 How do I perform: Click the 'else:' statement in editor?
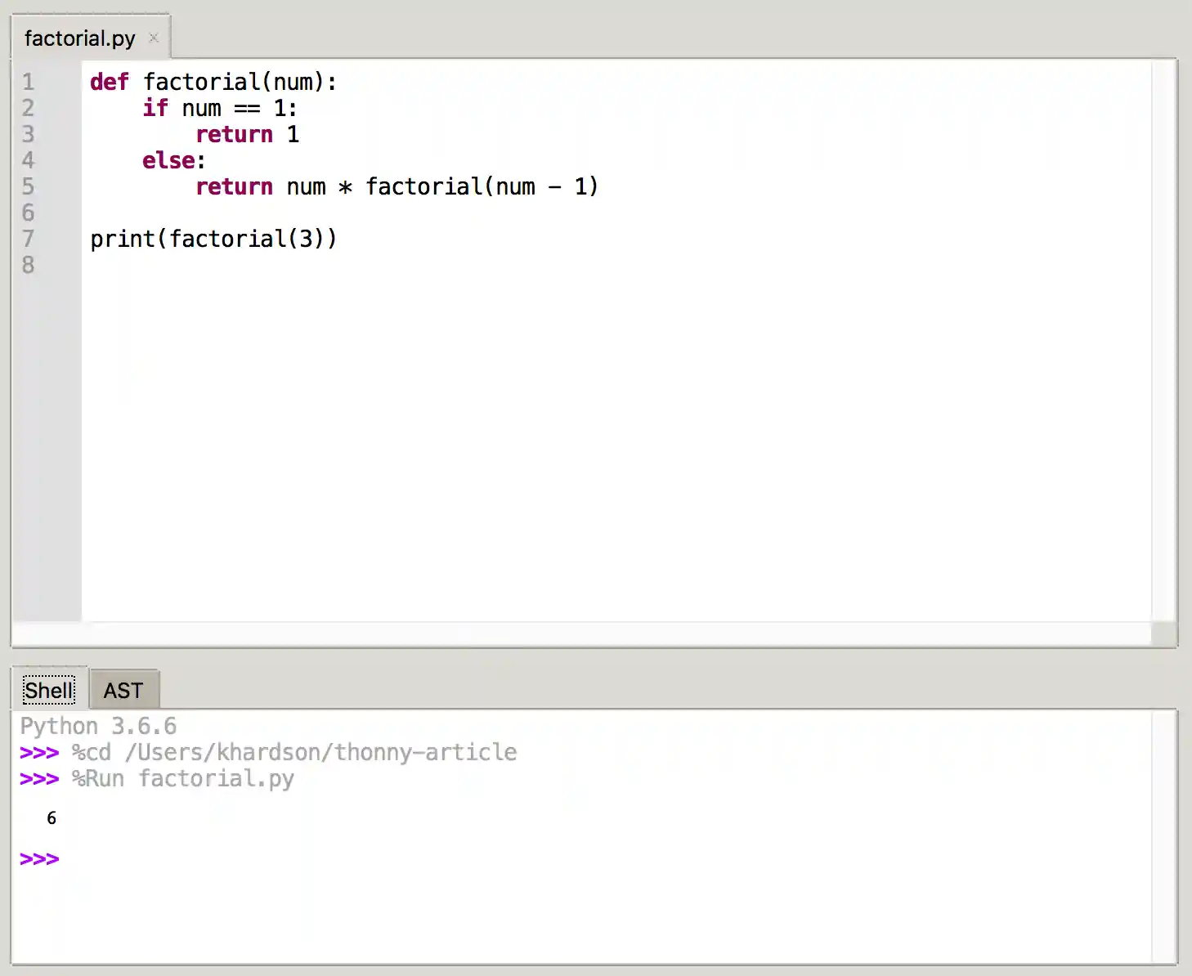click(174, 160)
